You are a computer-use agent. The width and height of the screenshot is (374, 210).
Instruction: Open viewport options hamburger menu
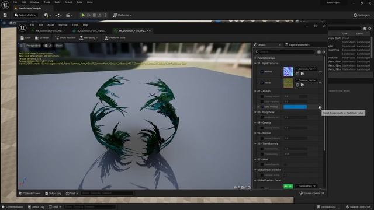point(21,45)
